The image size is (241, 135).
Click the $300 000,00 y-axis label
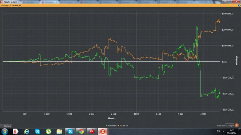pos(228,14)
